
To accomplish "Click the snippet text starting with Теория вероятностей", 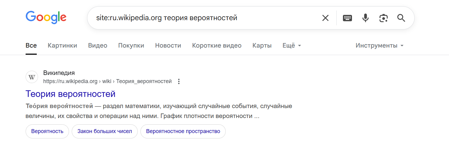I will click(x=159, y=111).
